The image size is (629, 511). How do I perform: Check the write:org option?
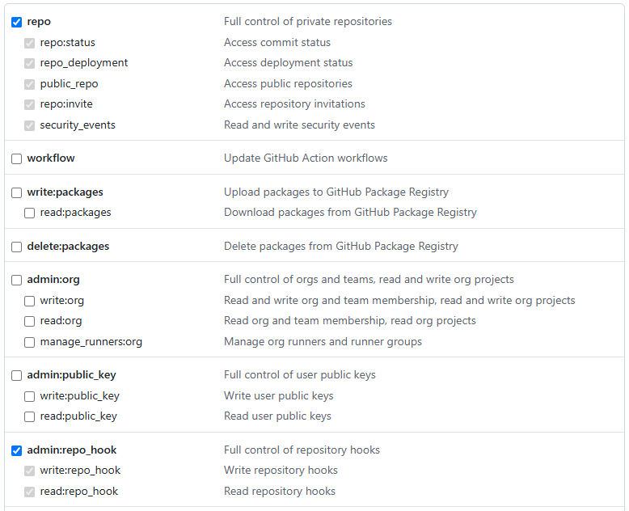[29, 302]
